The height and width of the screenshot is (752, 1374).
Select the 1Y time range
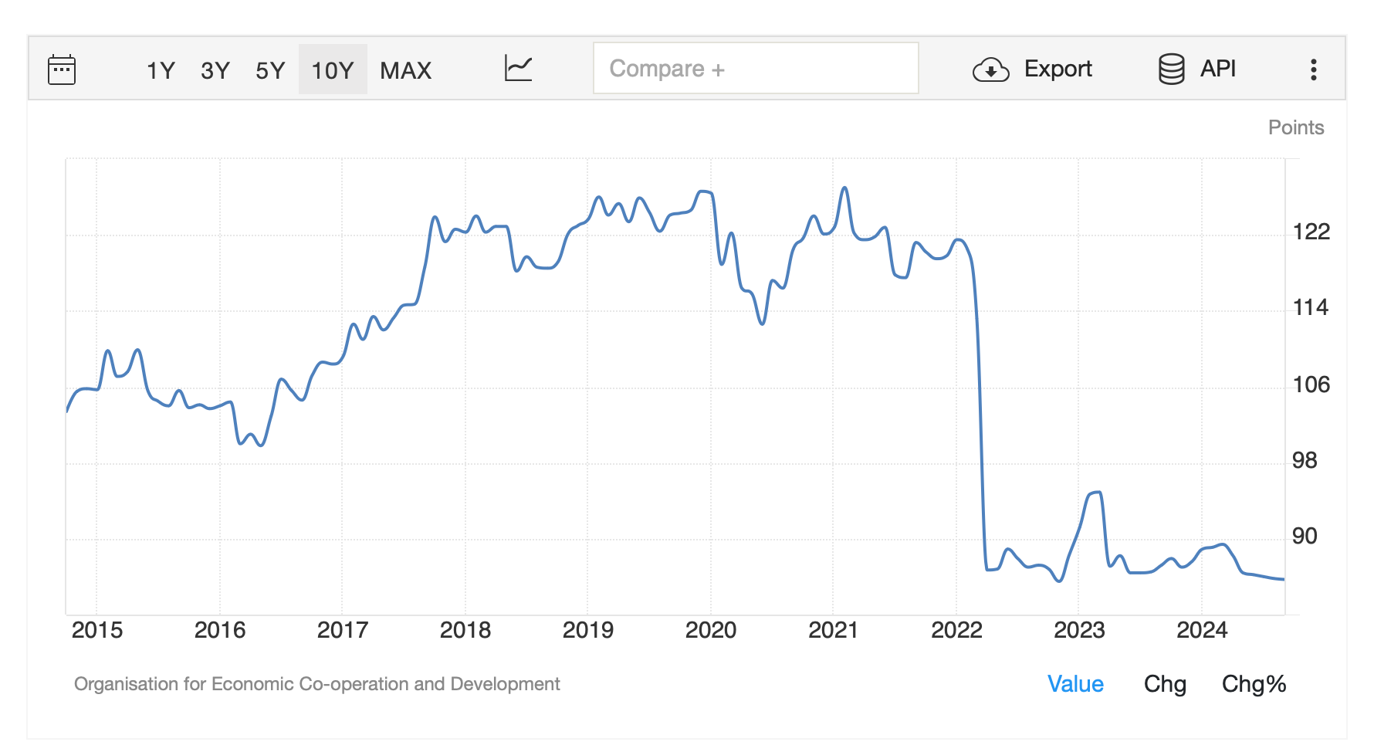pyautogui.click(x=161, y=70)
